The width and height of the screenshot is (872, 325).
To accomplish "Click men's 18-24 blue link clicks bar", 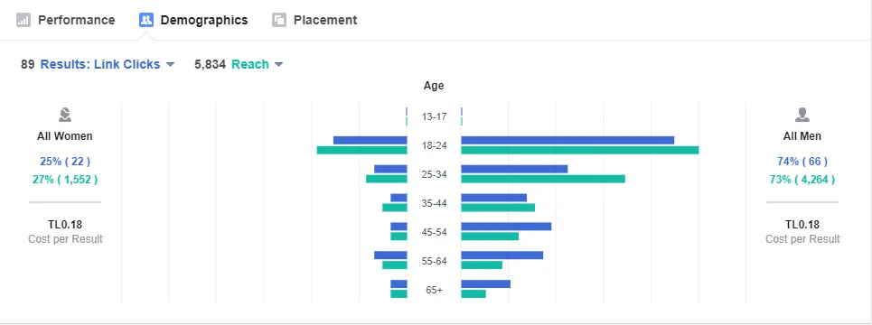I will tap(567, 140).
